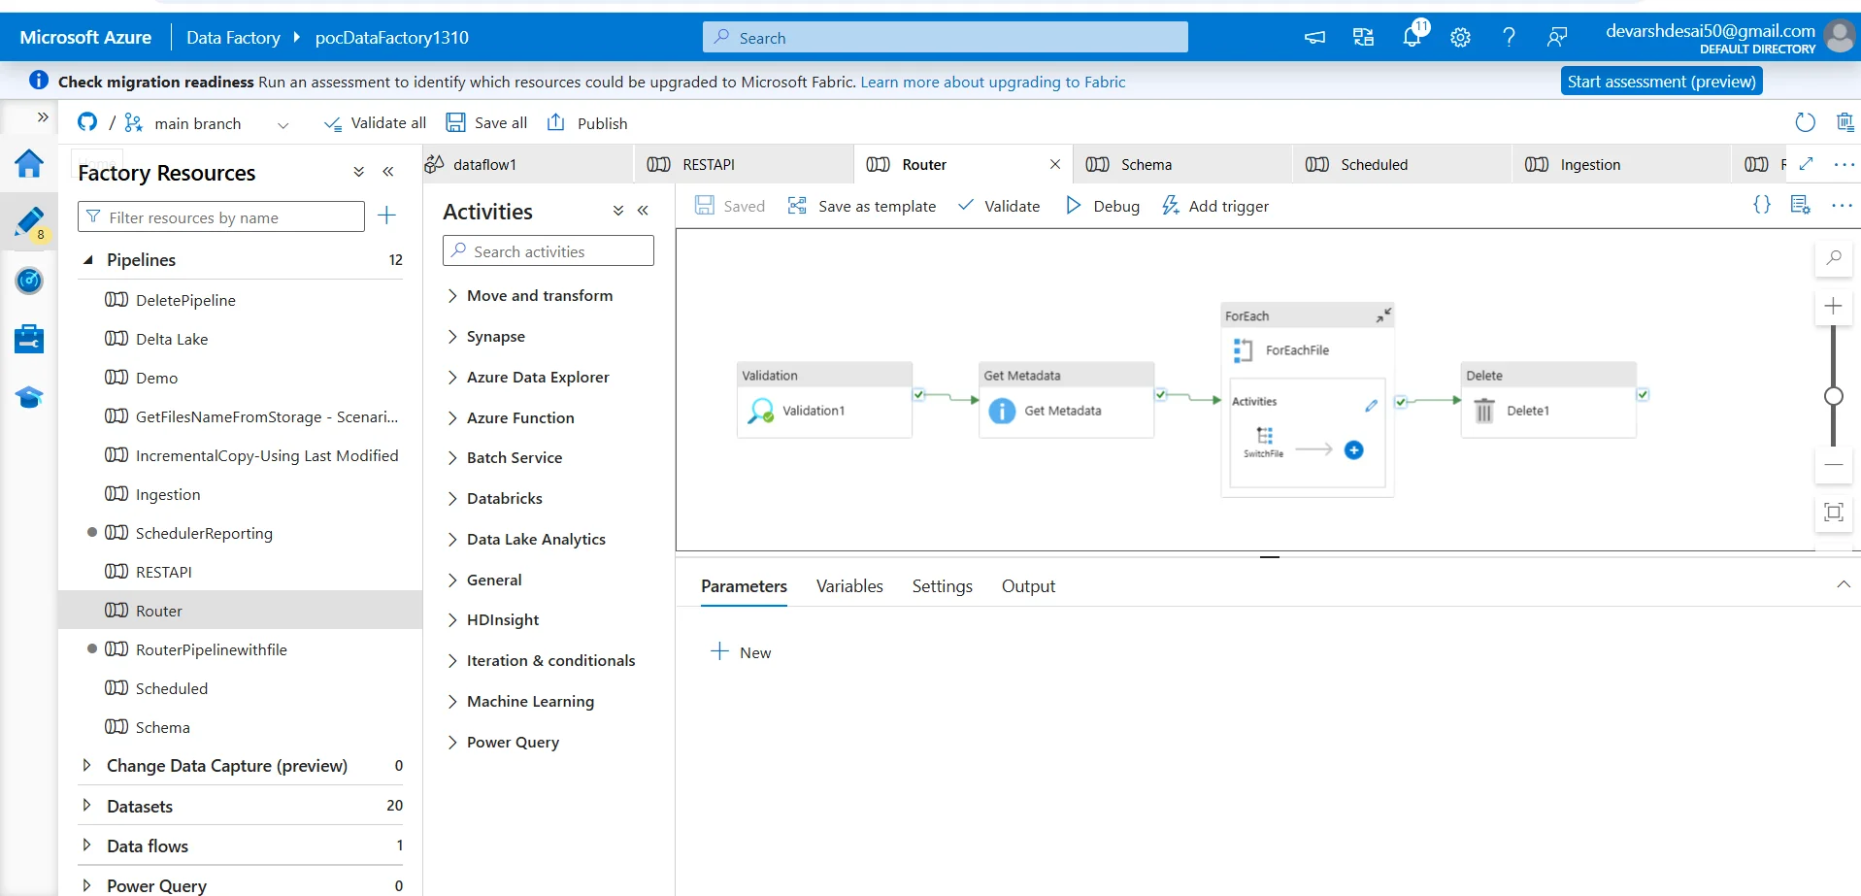Edit ForEach activities with pencil icon
Screen dimensions: 1861x896
coord(1371,406)
